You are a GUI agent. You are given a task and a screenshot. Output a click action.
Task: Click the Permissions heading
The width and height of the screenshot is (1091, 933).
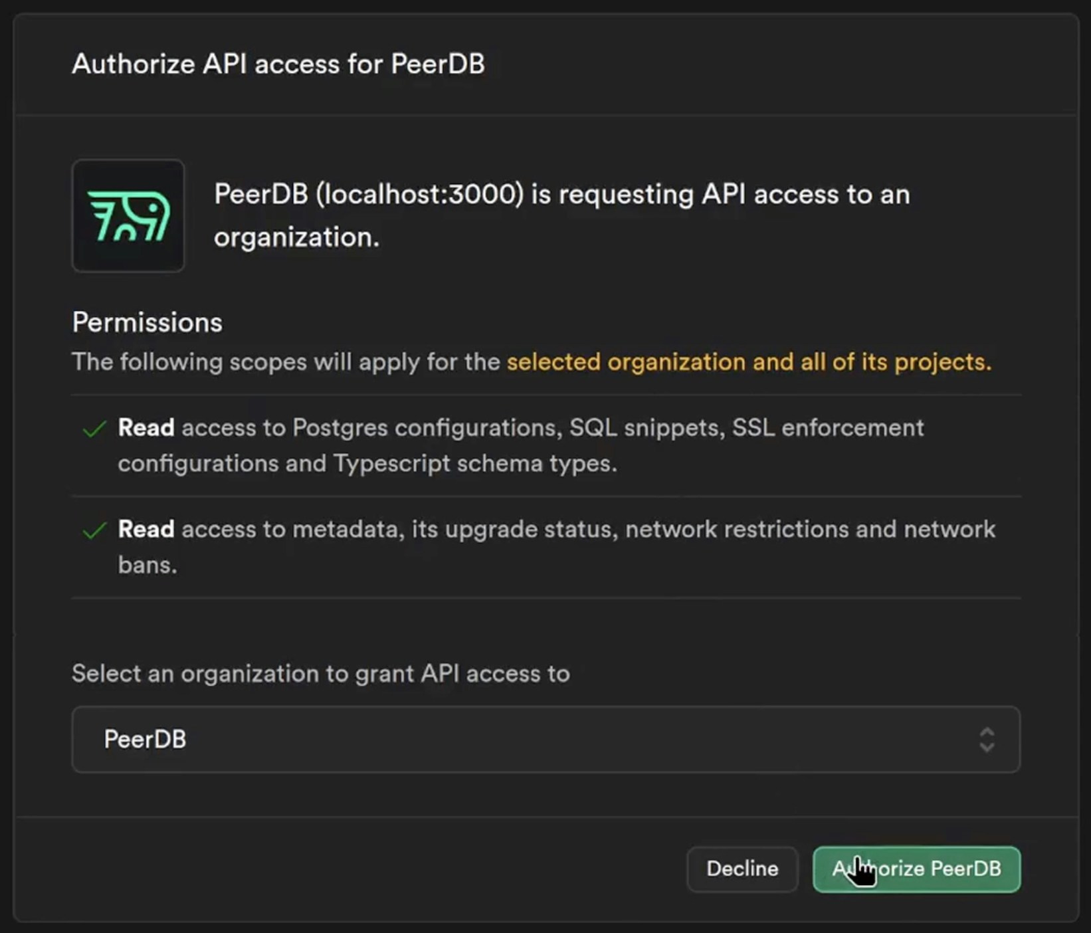(x=147, y=322)
